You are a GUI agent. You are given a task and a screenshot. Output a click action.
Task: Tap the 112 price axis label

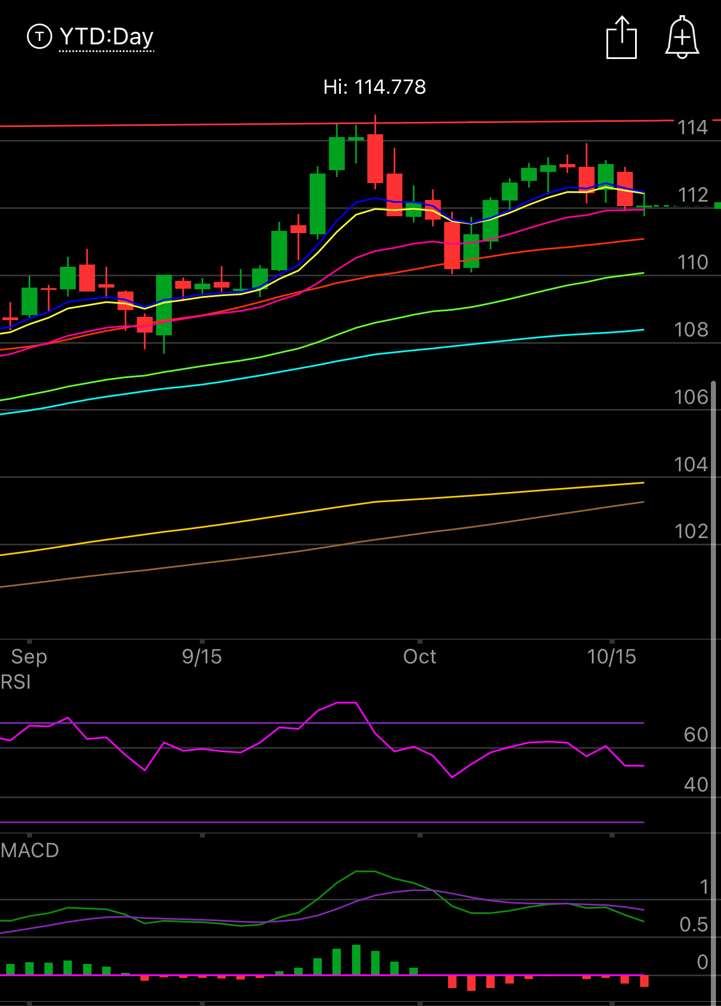[692, 195]
